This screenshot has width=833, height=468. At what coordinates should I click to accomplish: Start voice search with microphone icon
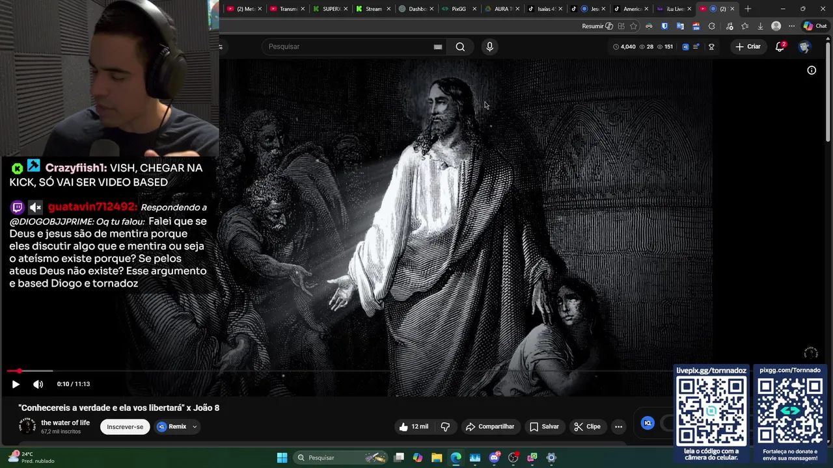(489, 47)
